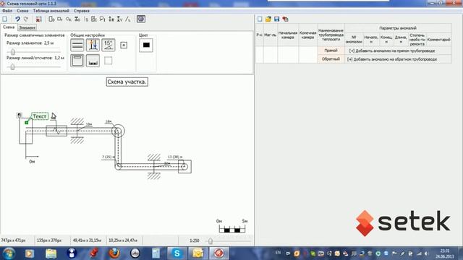Undo the last scheme action
The image size is (463, 260).
point(17,19)
